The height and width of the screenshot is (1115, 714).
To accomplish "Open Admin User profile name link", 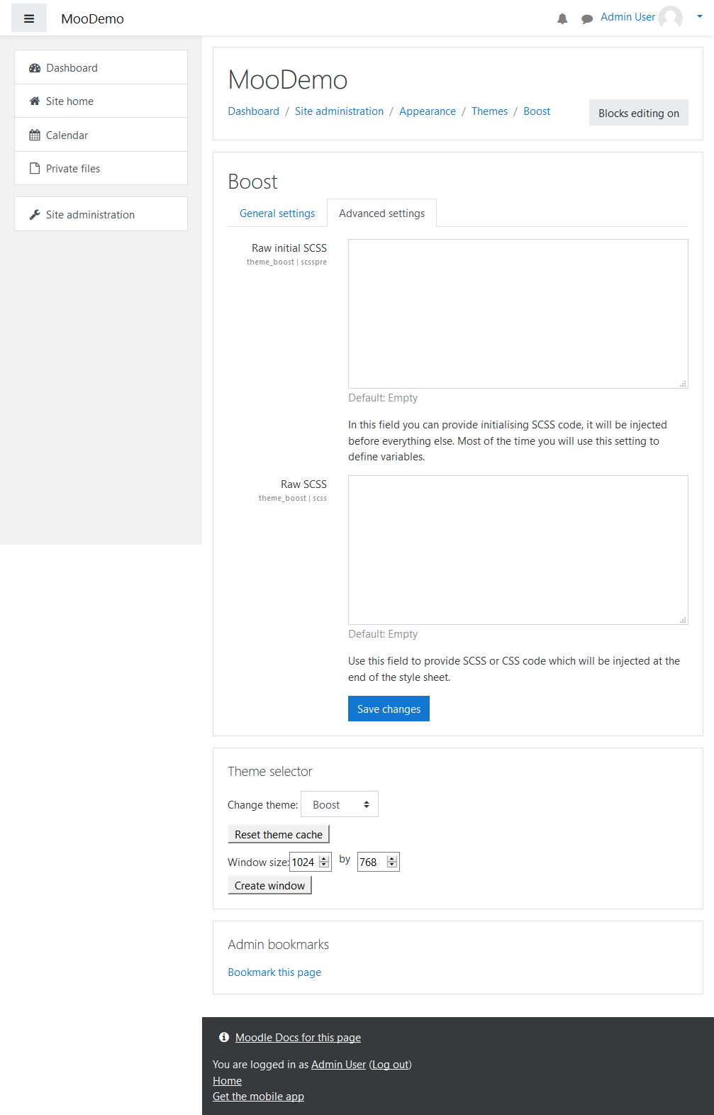I will (627, 17).
